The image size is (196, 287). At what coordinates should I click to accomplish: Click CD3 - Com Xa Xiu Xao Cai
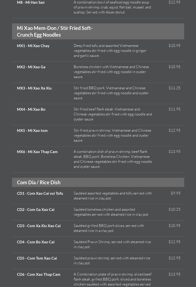pos(39,226)
